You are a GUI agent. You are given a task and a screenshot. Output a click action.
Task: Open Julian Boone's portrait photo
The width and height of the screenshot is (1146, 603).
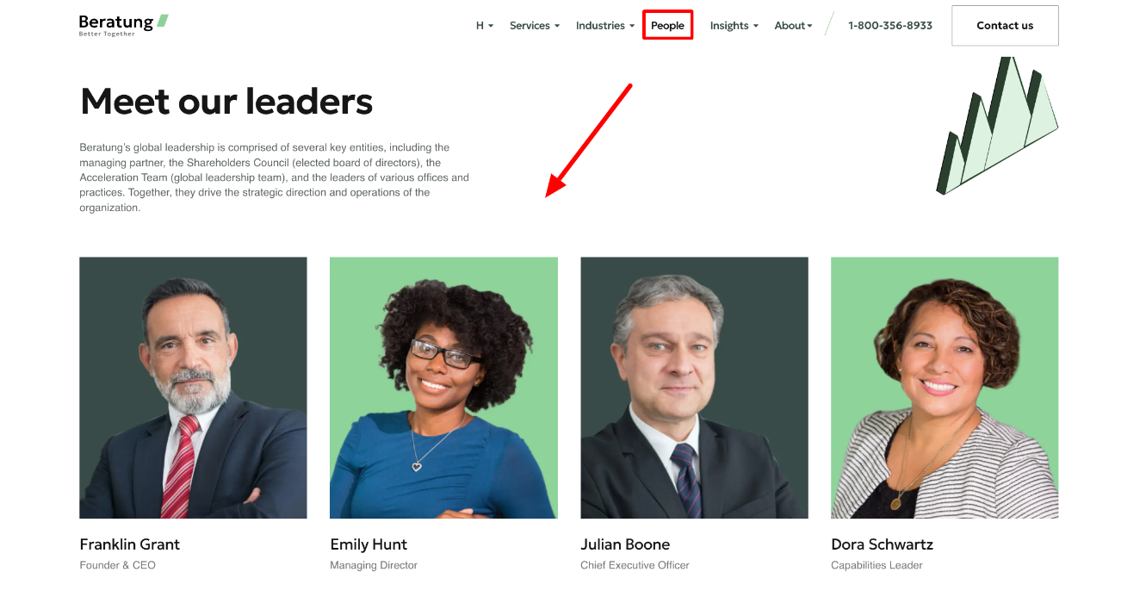[694, 388]
